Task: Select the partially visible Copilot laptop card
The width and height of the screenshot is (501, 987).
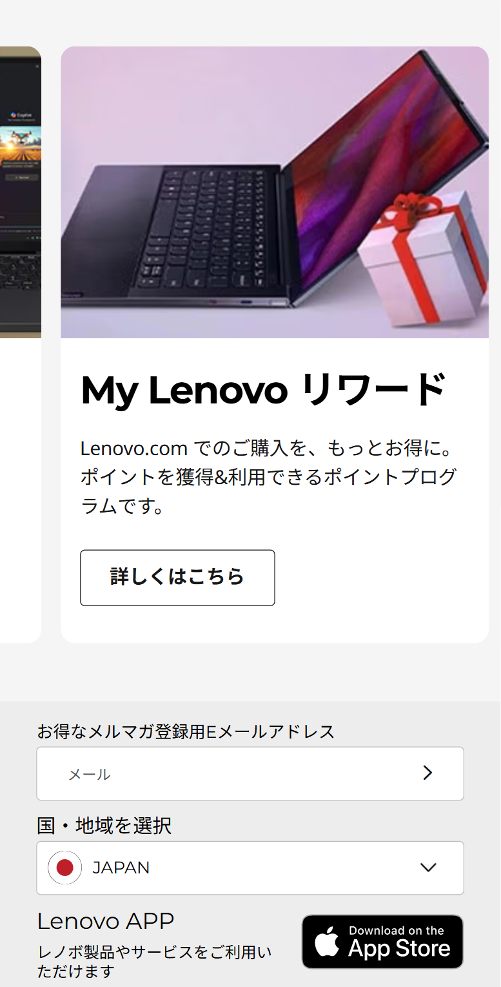Action: [x=21, y=344]
